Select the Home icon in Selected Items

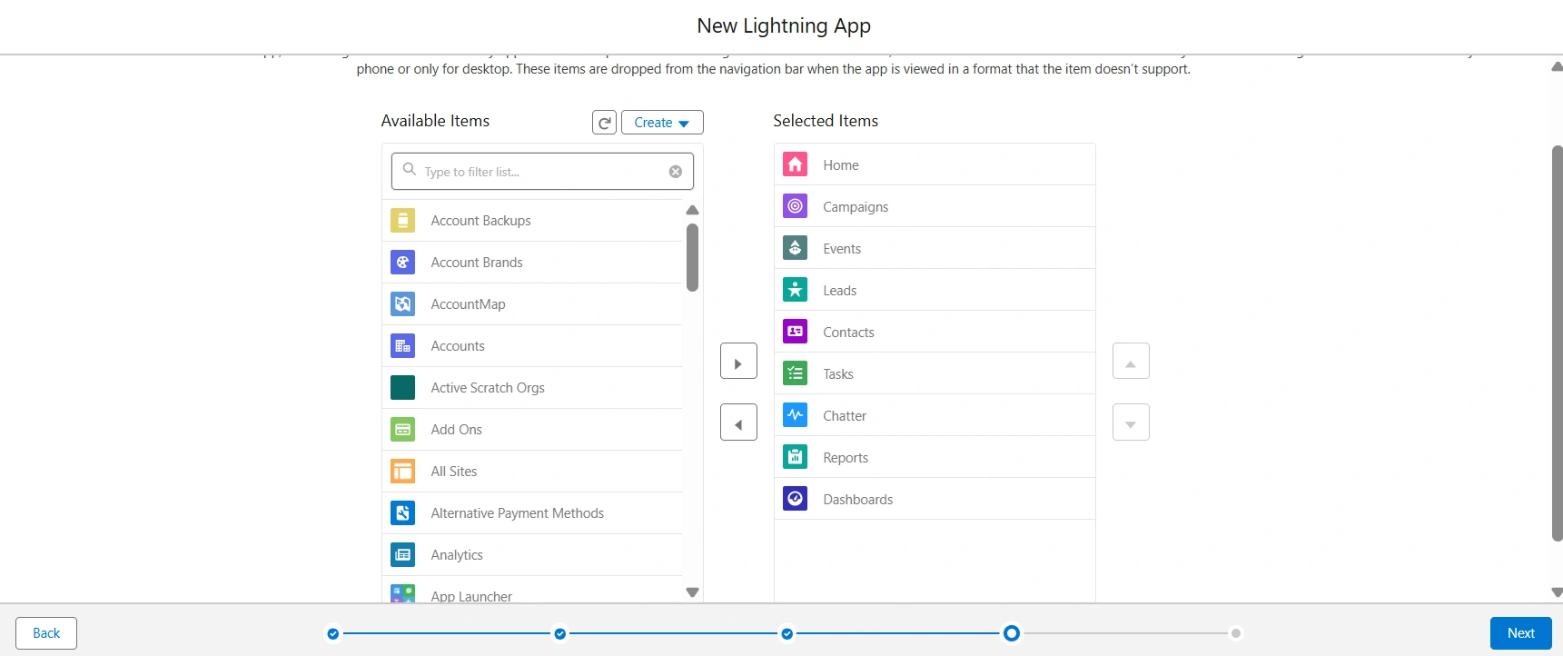[795, 164]
